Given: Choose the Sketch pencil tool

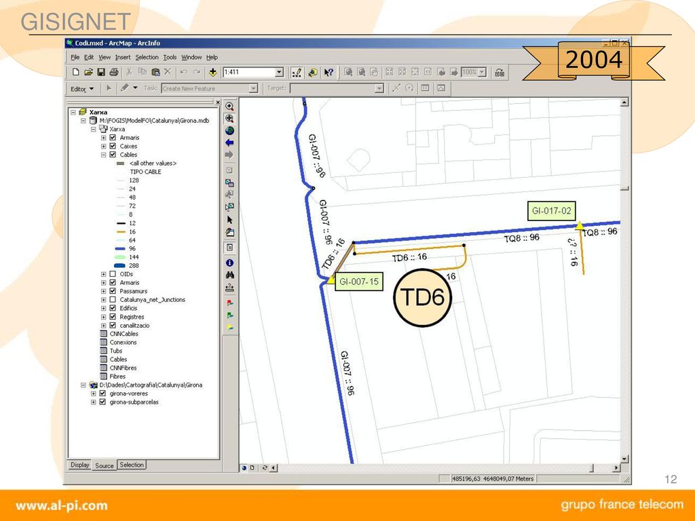Looking at the screenshot, I should coord(125,88).
